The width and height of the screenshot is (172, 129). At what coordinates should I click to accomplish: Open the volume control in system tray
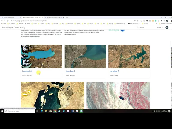coord(157,111)
